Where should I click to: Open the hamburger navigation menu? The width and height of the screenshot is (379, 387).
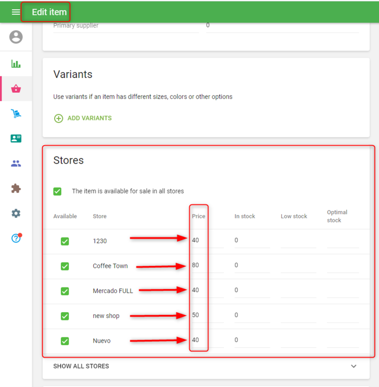coord(15,12)
